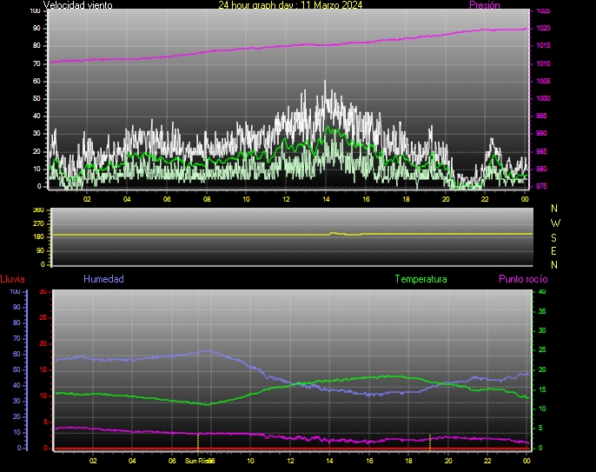Click the wind direction axis value "180"
Viewport: 596px width, 472px height.
point(38,237)
